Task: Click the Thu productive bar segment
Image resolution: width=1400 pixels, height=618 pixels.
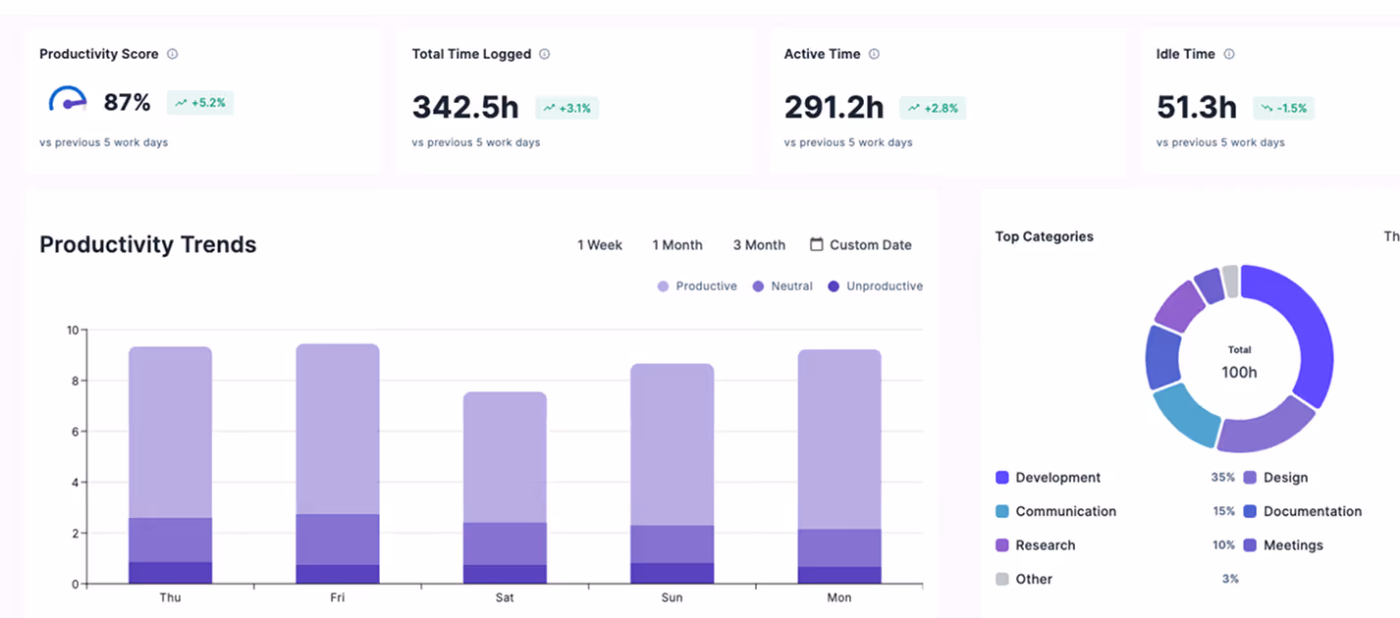Action: pos(170,432)
